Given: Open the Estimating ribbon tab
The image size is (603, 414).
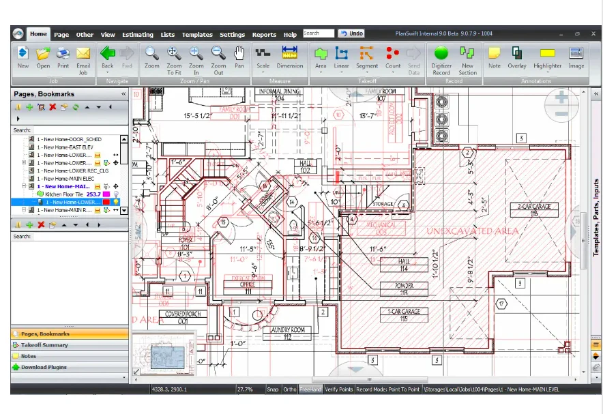Looking at the screenshot, I should tap(137, 35).
